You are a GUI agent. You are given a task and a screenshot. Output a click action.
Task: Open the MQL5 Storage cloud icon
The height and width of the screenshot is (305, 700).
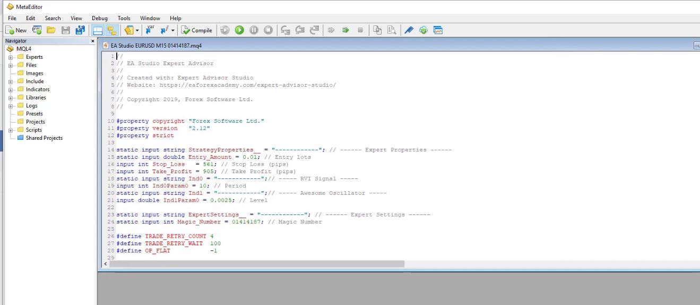[423, 30]
